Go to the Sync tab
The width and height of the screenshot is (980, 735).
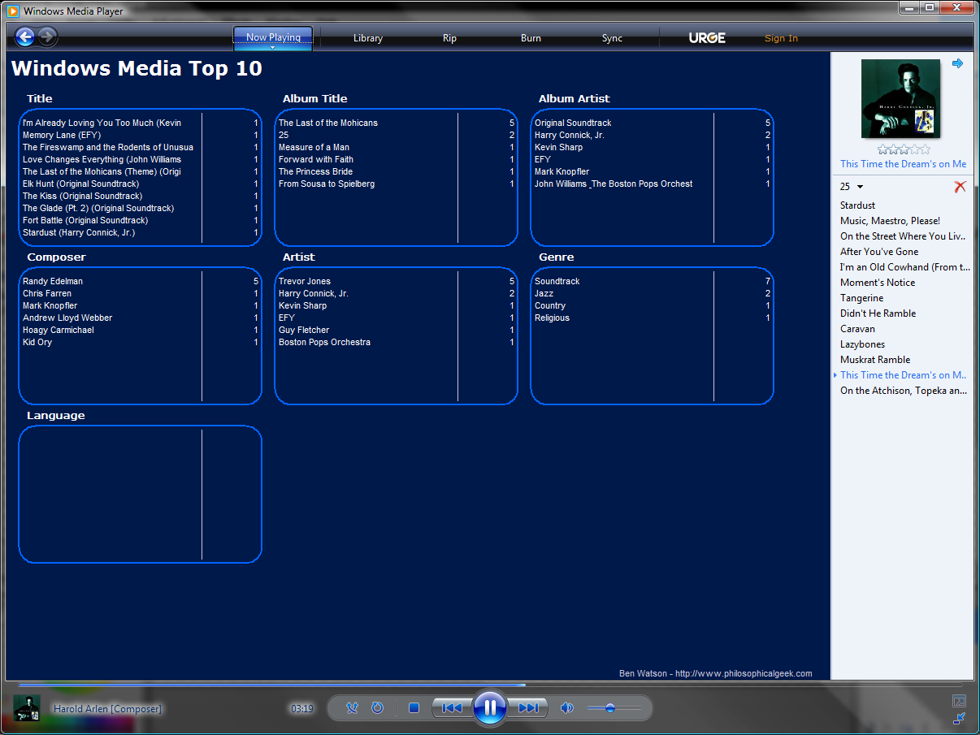click(613, 38)
